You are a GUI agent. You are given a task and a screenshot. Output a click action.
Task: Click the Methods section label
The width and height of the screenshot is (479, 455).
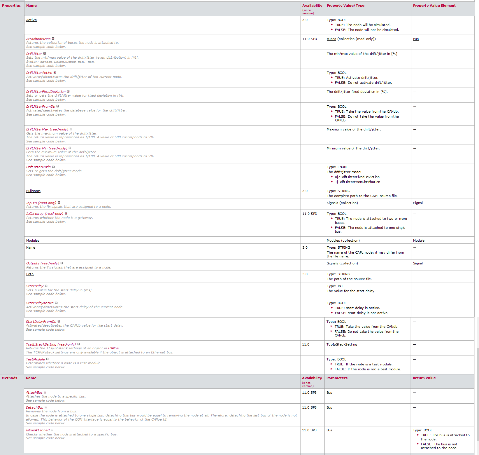(x=9, y=378)
